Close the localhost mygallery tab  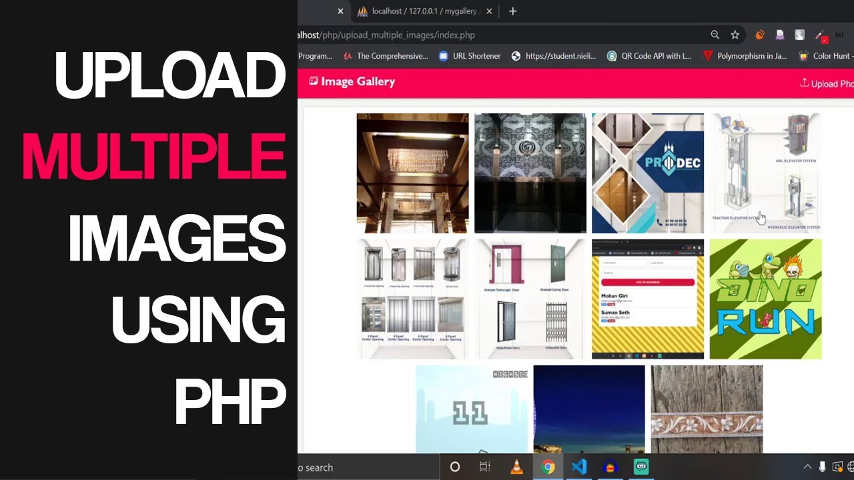(x=489, y=11)
